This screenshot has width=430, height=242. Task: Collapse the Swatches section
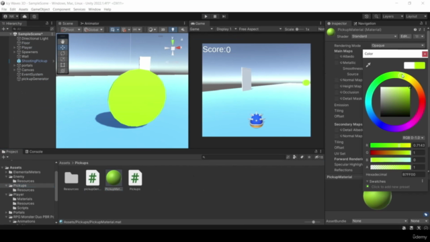368,182
